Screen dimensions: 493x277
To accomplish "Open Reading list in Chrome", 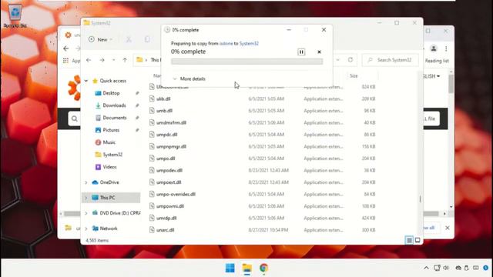I will (x=437, y=61).
